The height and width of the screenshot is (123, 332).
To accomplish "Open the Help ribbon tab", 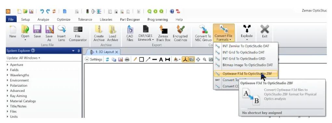I will 179,19.
